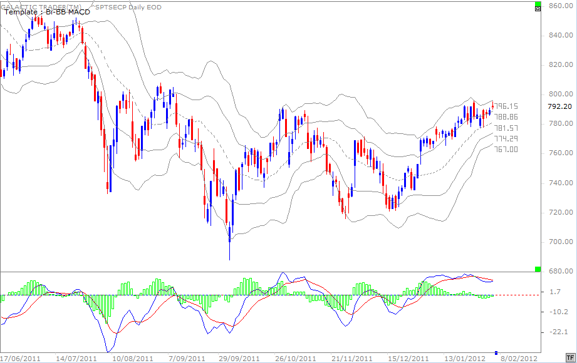Click the green square at top of price axis
Screen dimensions: 577x363
tap(538, 4)
